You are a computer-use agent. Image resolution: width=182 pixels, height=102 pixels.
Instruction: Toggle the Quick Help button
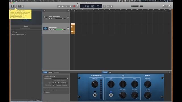coord(16,6)
